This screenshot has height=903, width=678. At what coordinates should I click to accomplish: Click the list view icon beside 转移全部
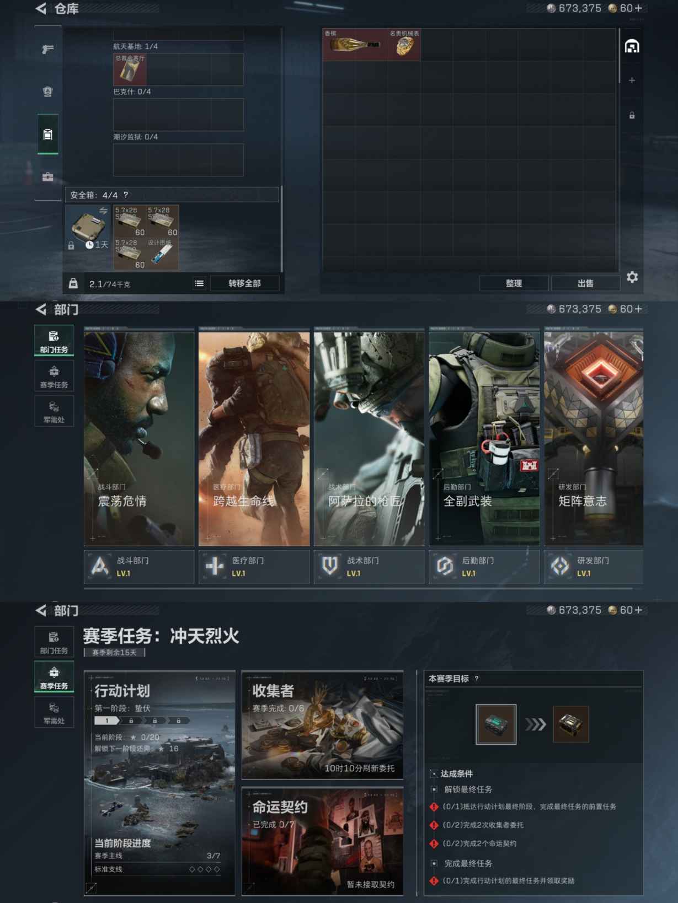[199, 283]
